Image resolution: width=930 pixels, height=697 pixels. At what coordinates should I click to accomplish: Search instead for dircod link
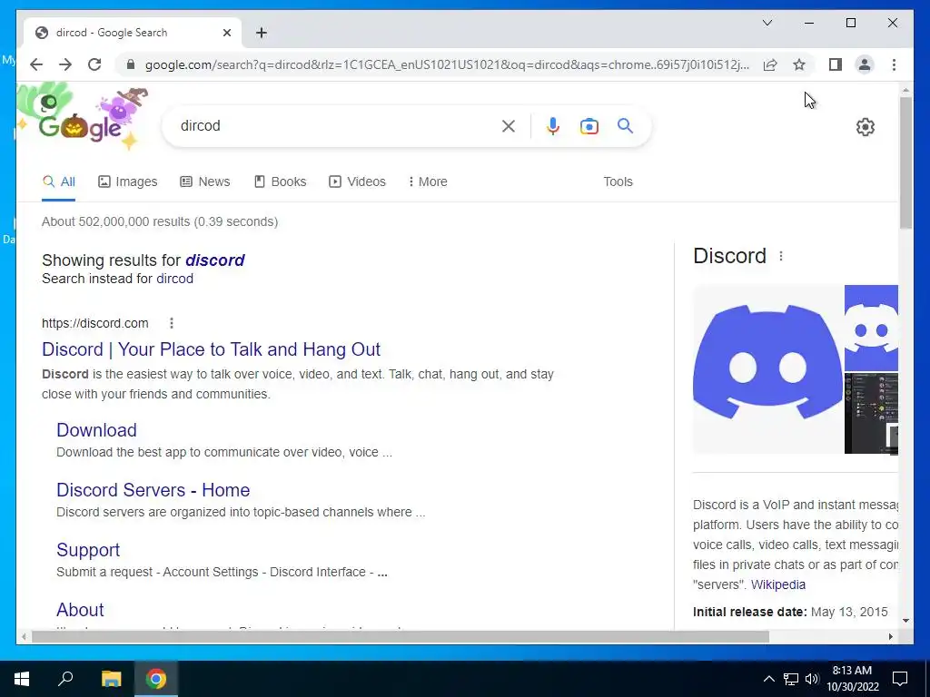pos(174,279)
